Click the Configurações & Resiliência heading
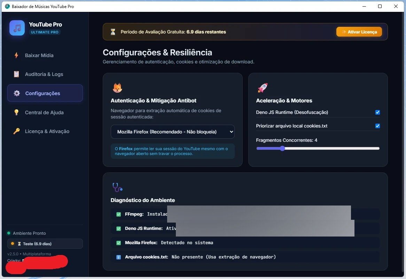This screenshot has width=406, height=279. (157, 52)
